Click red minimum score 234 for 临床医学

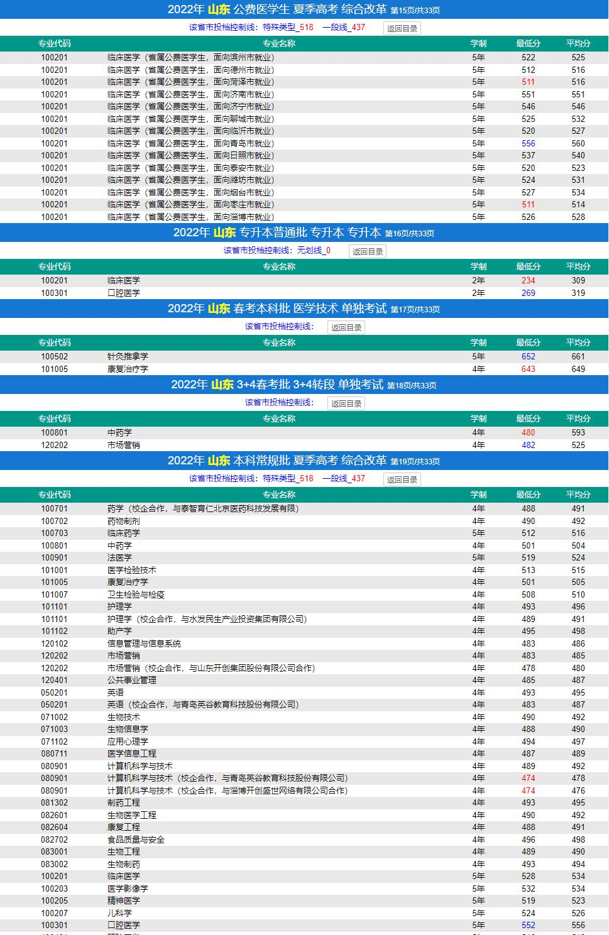coord(528,281)
